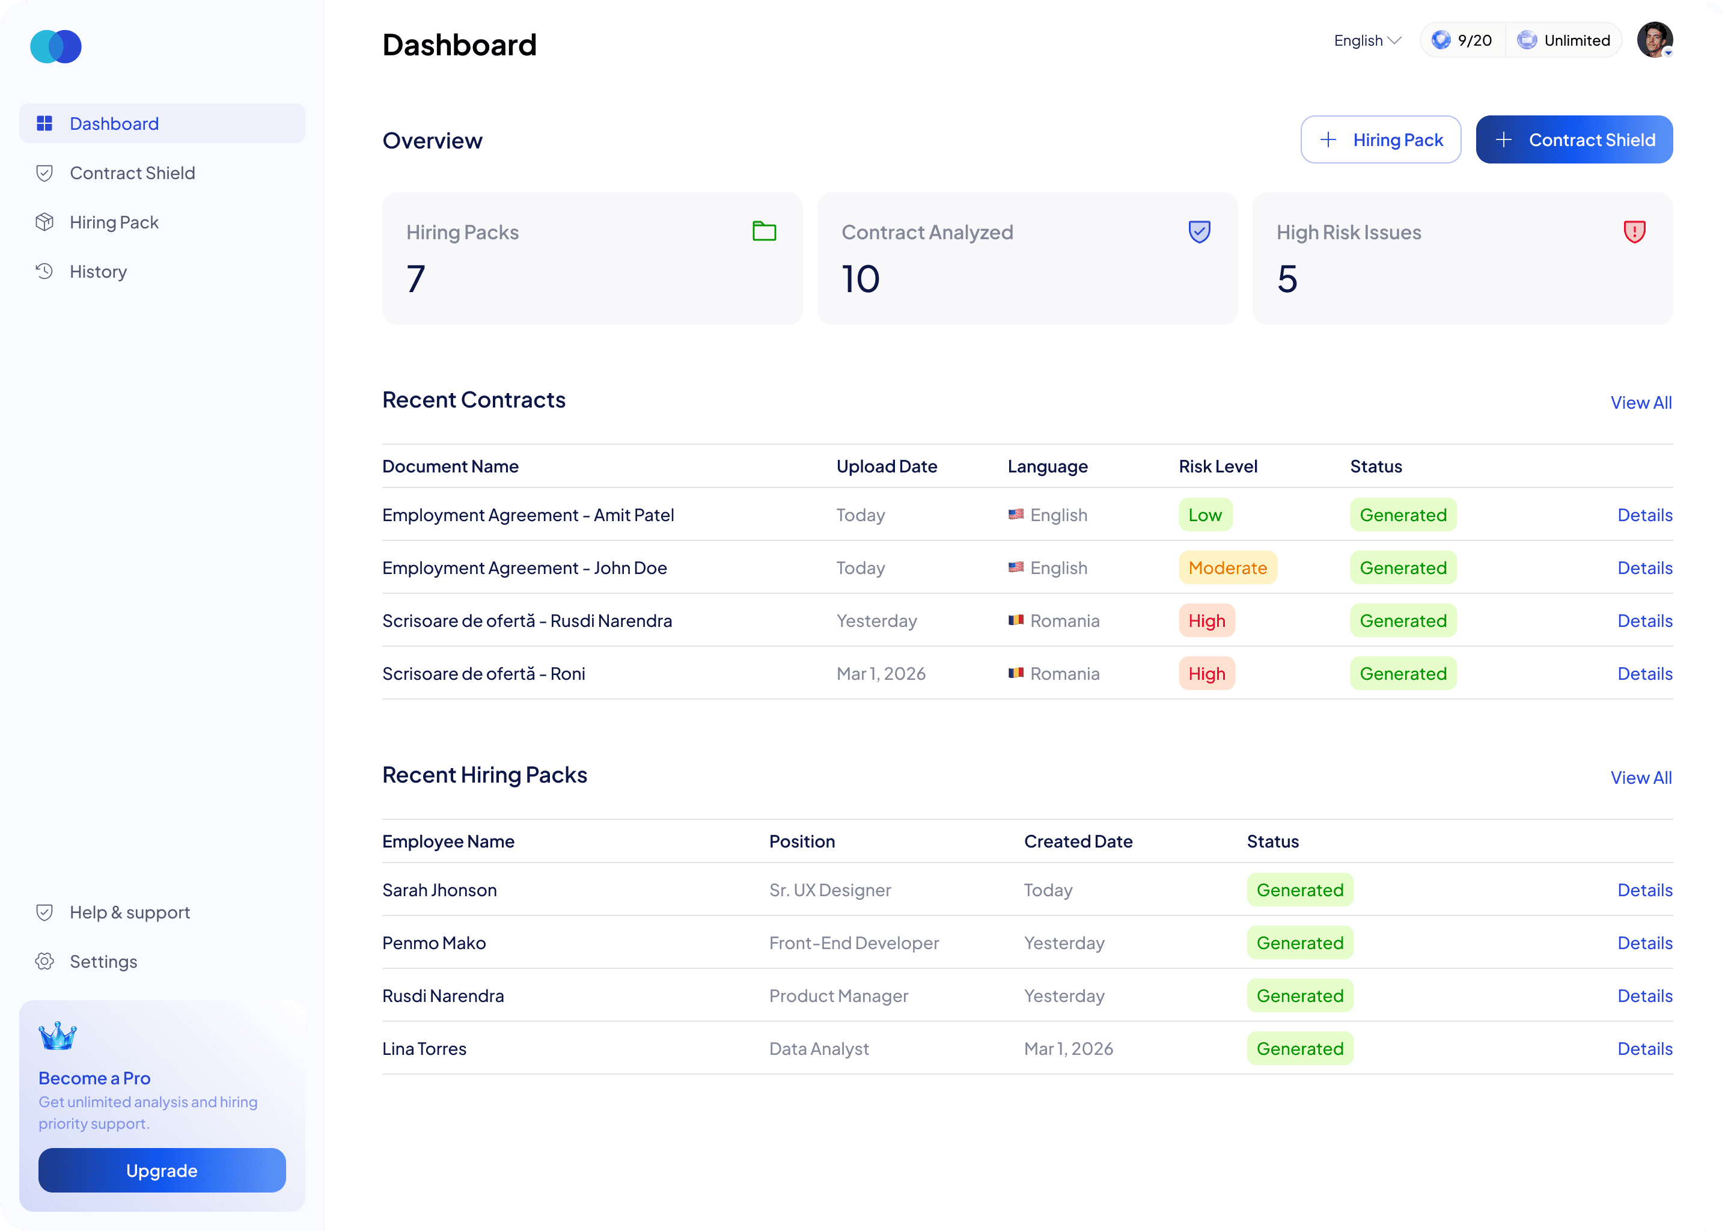Open Details for Scrisoare de ofertă – Roni
The image size is (1731, 1231).
[1644, 674]
